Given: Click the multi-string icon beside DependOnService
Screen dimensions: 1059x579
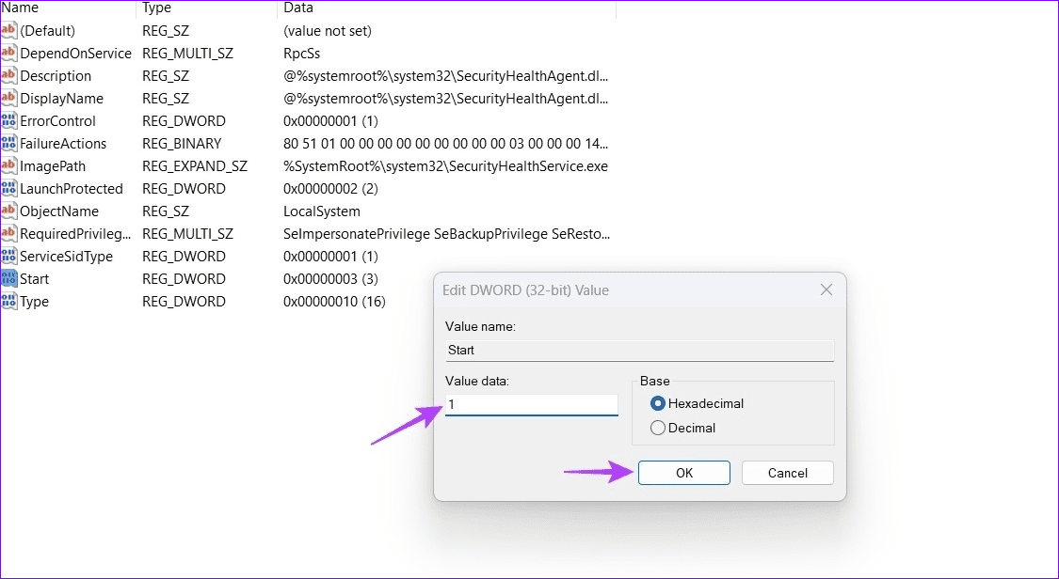Looking at the screenshot, I should 9,53.
